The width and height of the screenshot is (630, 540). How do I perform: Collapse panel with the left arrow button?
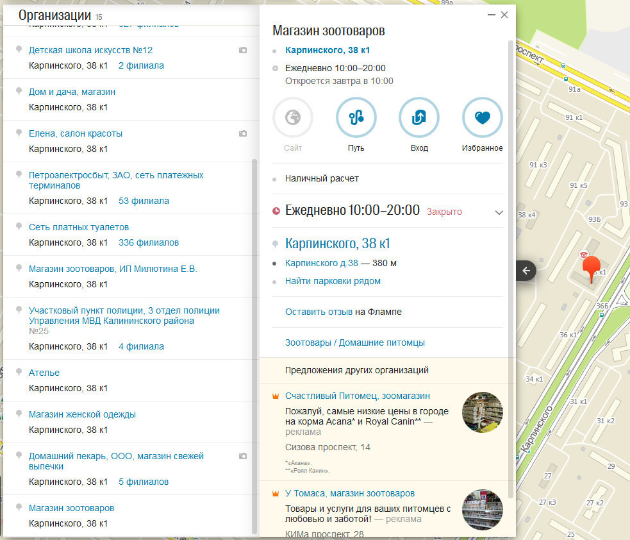(x=526, y=271)
